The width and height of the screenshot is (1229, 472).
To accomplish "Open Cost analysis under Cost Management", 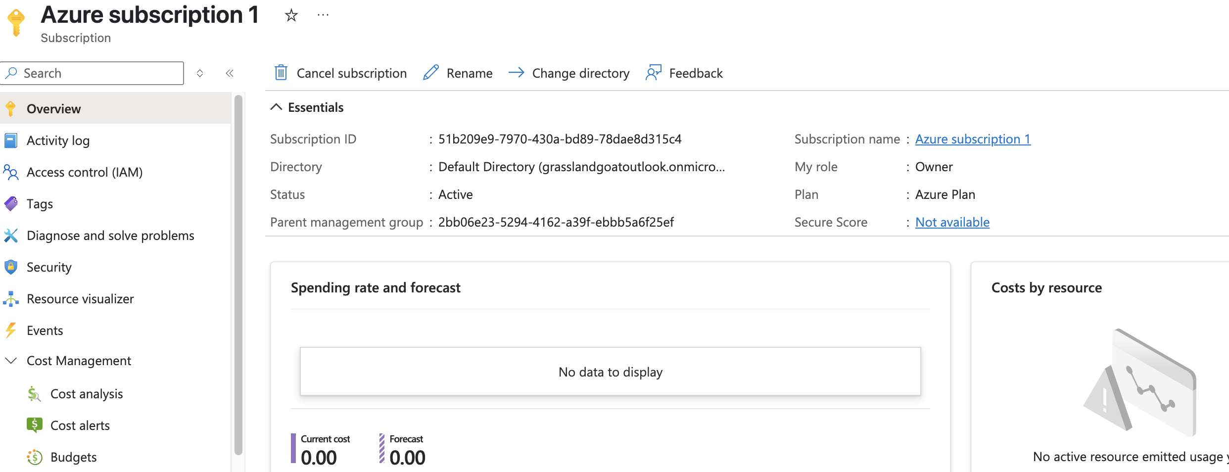I will click(86, 393).
